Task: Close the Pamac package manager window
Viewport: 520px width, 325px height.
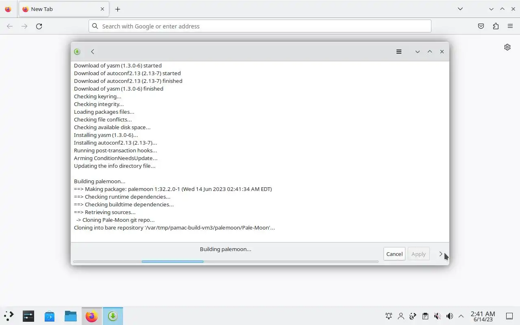Action: click(442, 52)
